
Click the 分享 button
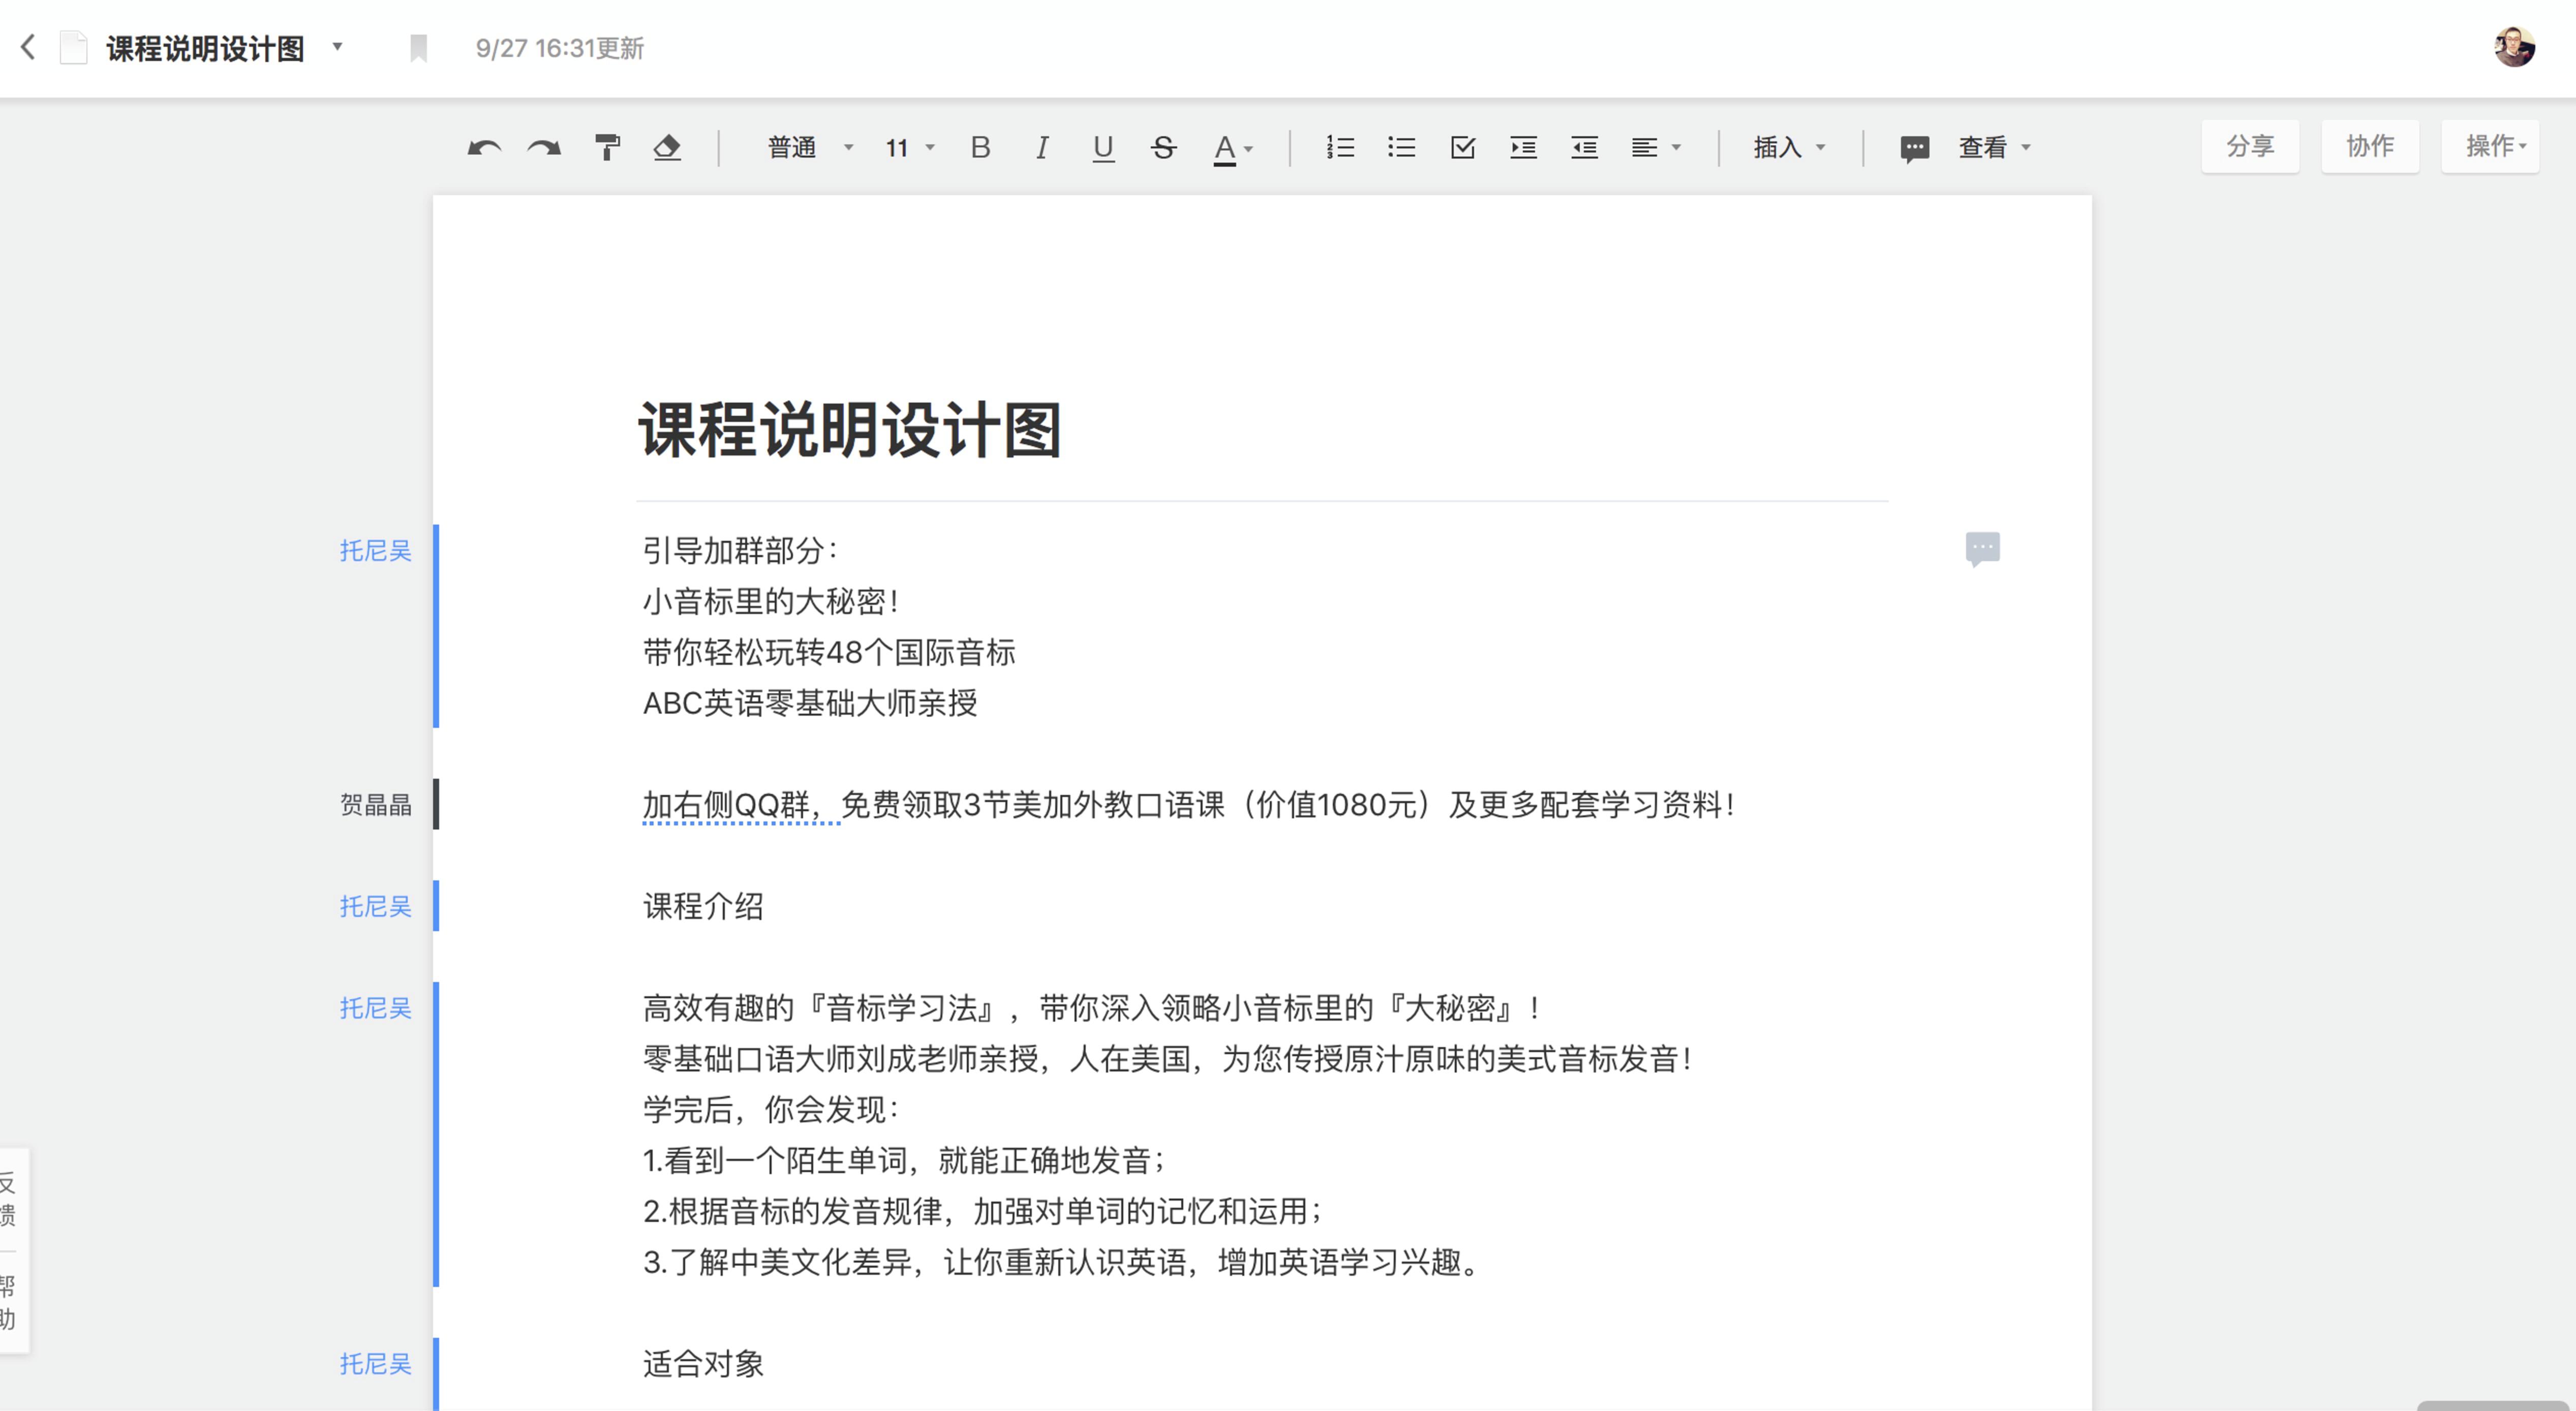[2250, 146]
